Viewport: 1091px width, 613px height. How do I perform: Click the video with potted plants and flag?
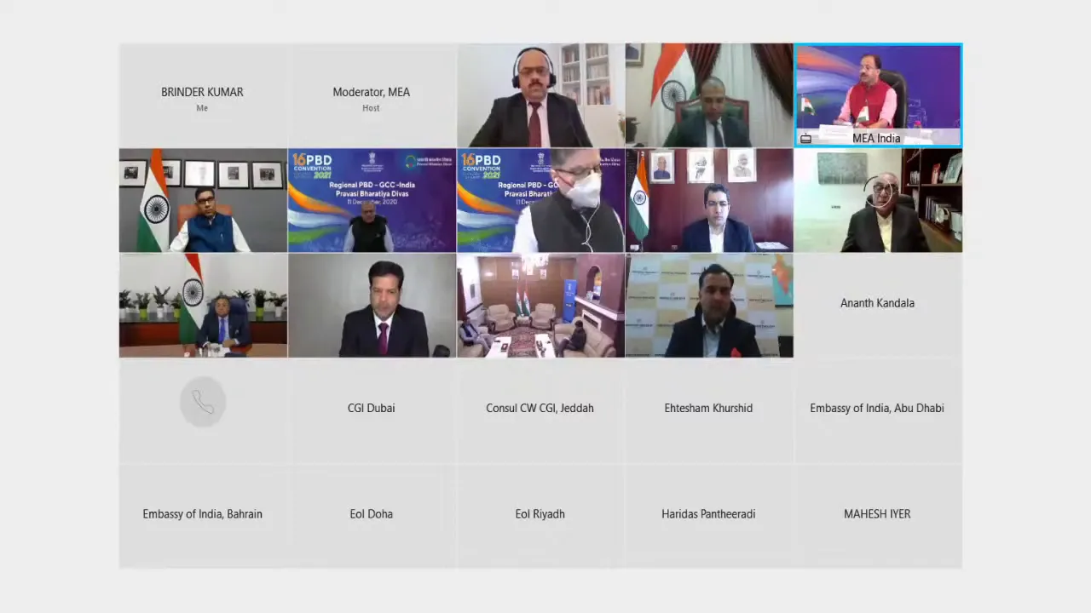click(x=203, y=306)
